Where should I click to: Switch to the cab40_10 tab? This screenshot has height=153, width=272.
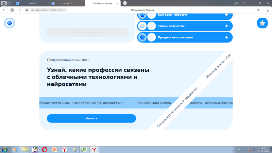[67, 3]
